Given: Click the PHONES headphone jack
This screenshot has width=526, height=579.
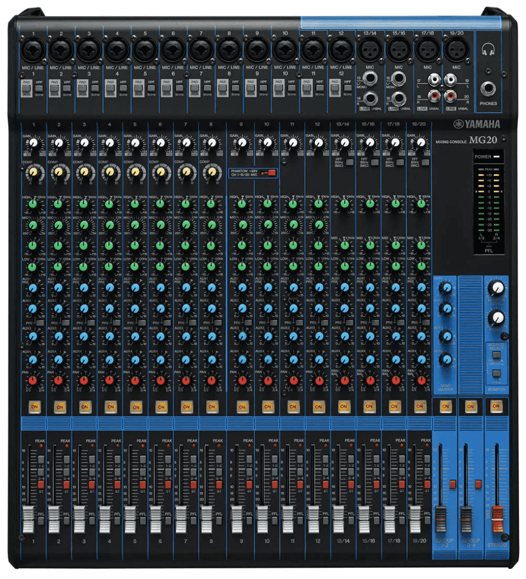Looking at the screenshot, I should click(488, 88).
